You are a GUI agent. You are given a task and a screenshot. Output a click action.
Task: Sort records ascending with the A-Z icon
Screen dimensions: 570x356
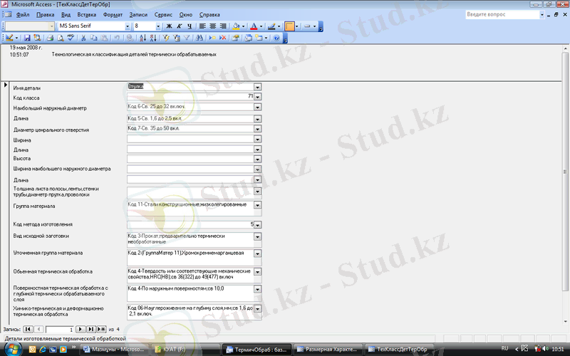(x=143, y=38)
